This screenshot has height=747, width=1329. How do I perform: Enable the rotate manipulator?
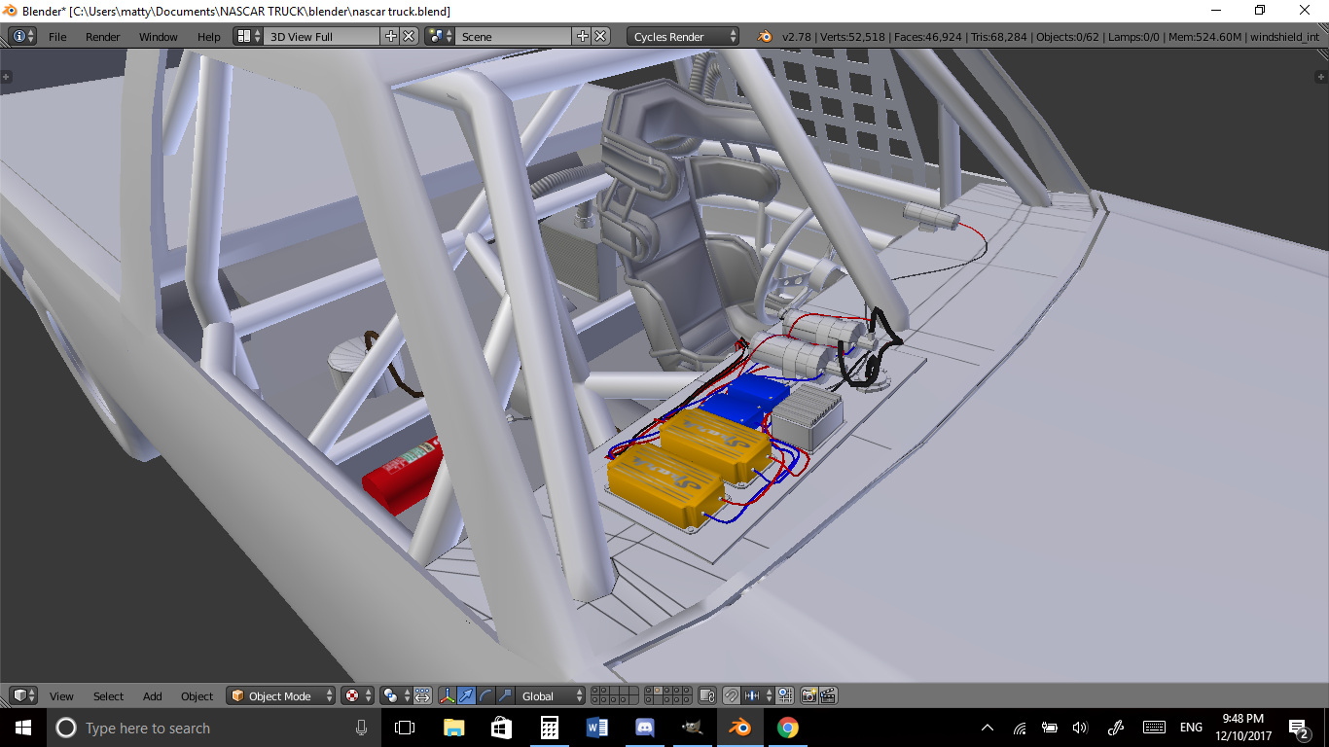(486, 695)
